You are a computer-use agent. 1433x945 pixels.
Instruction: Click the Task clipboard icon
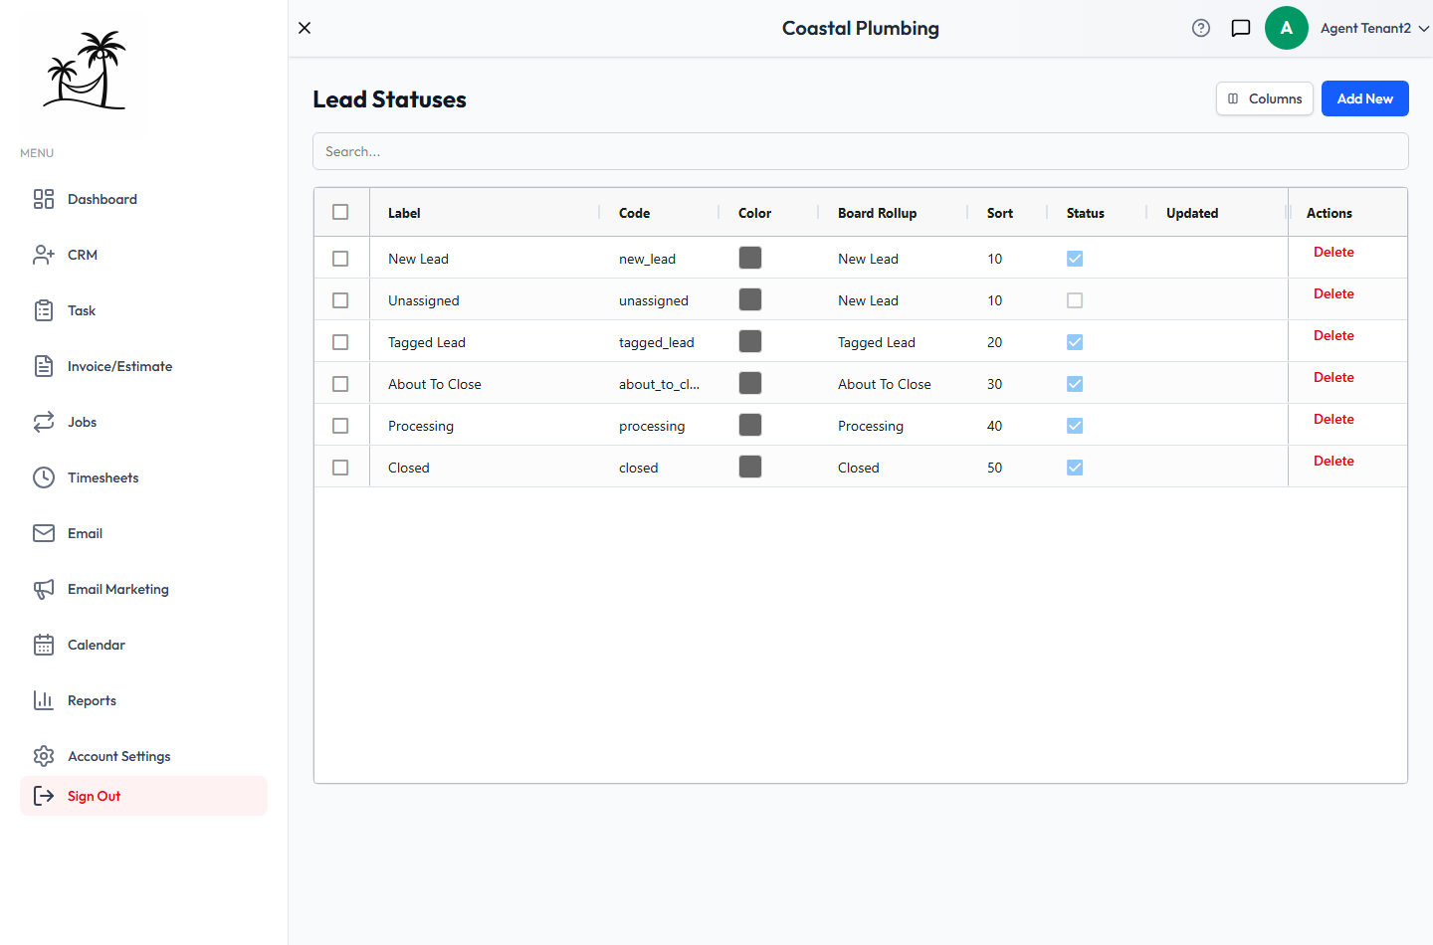pyautogui.click(x=44, y=310)
